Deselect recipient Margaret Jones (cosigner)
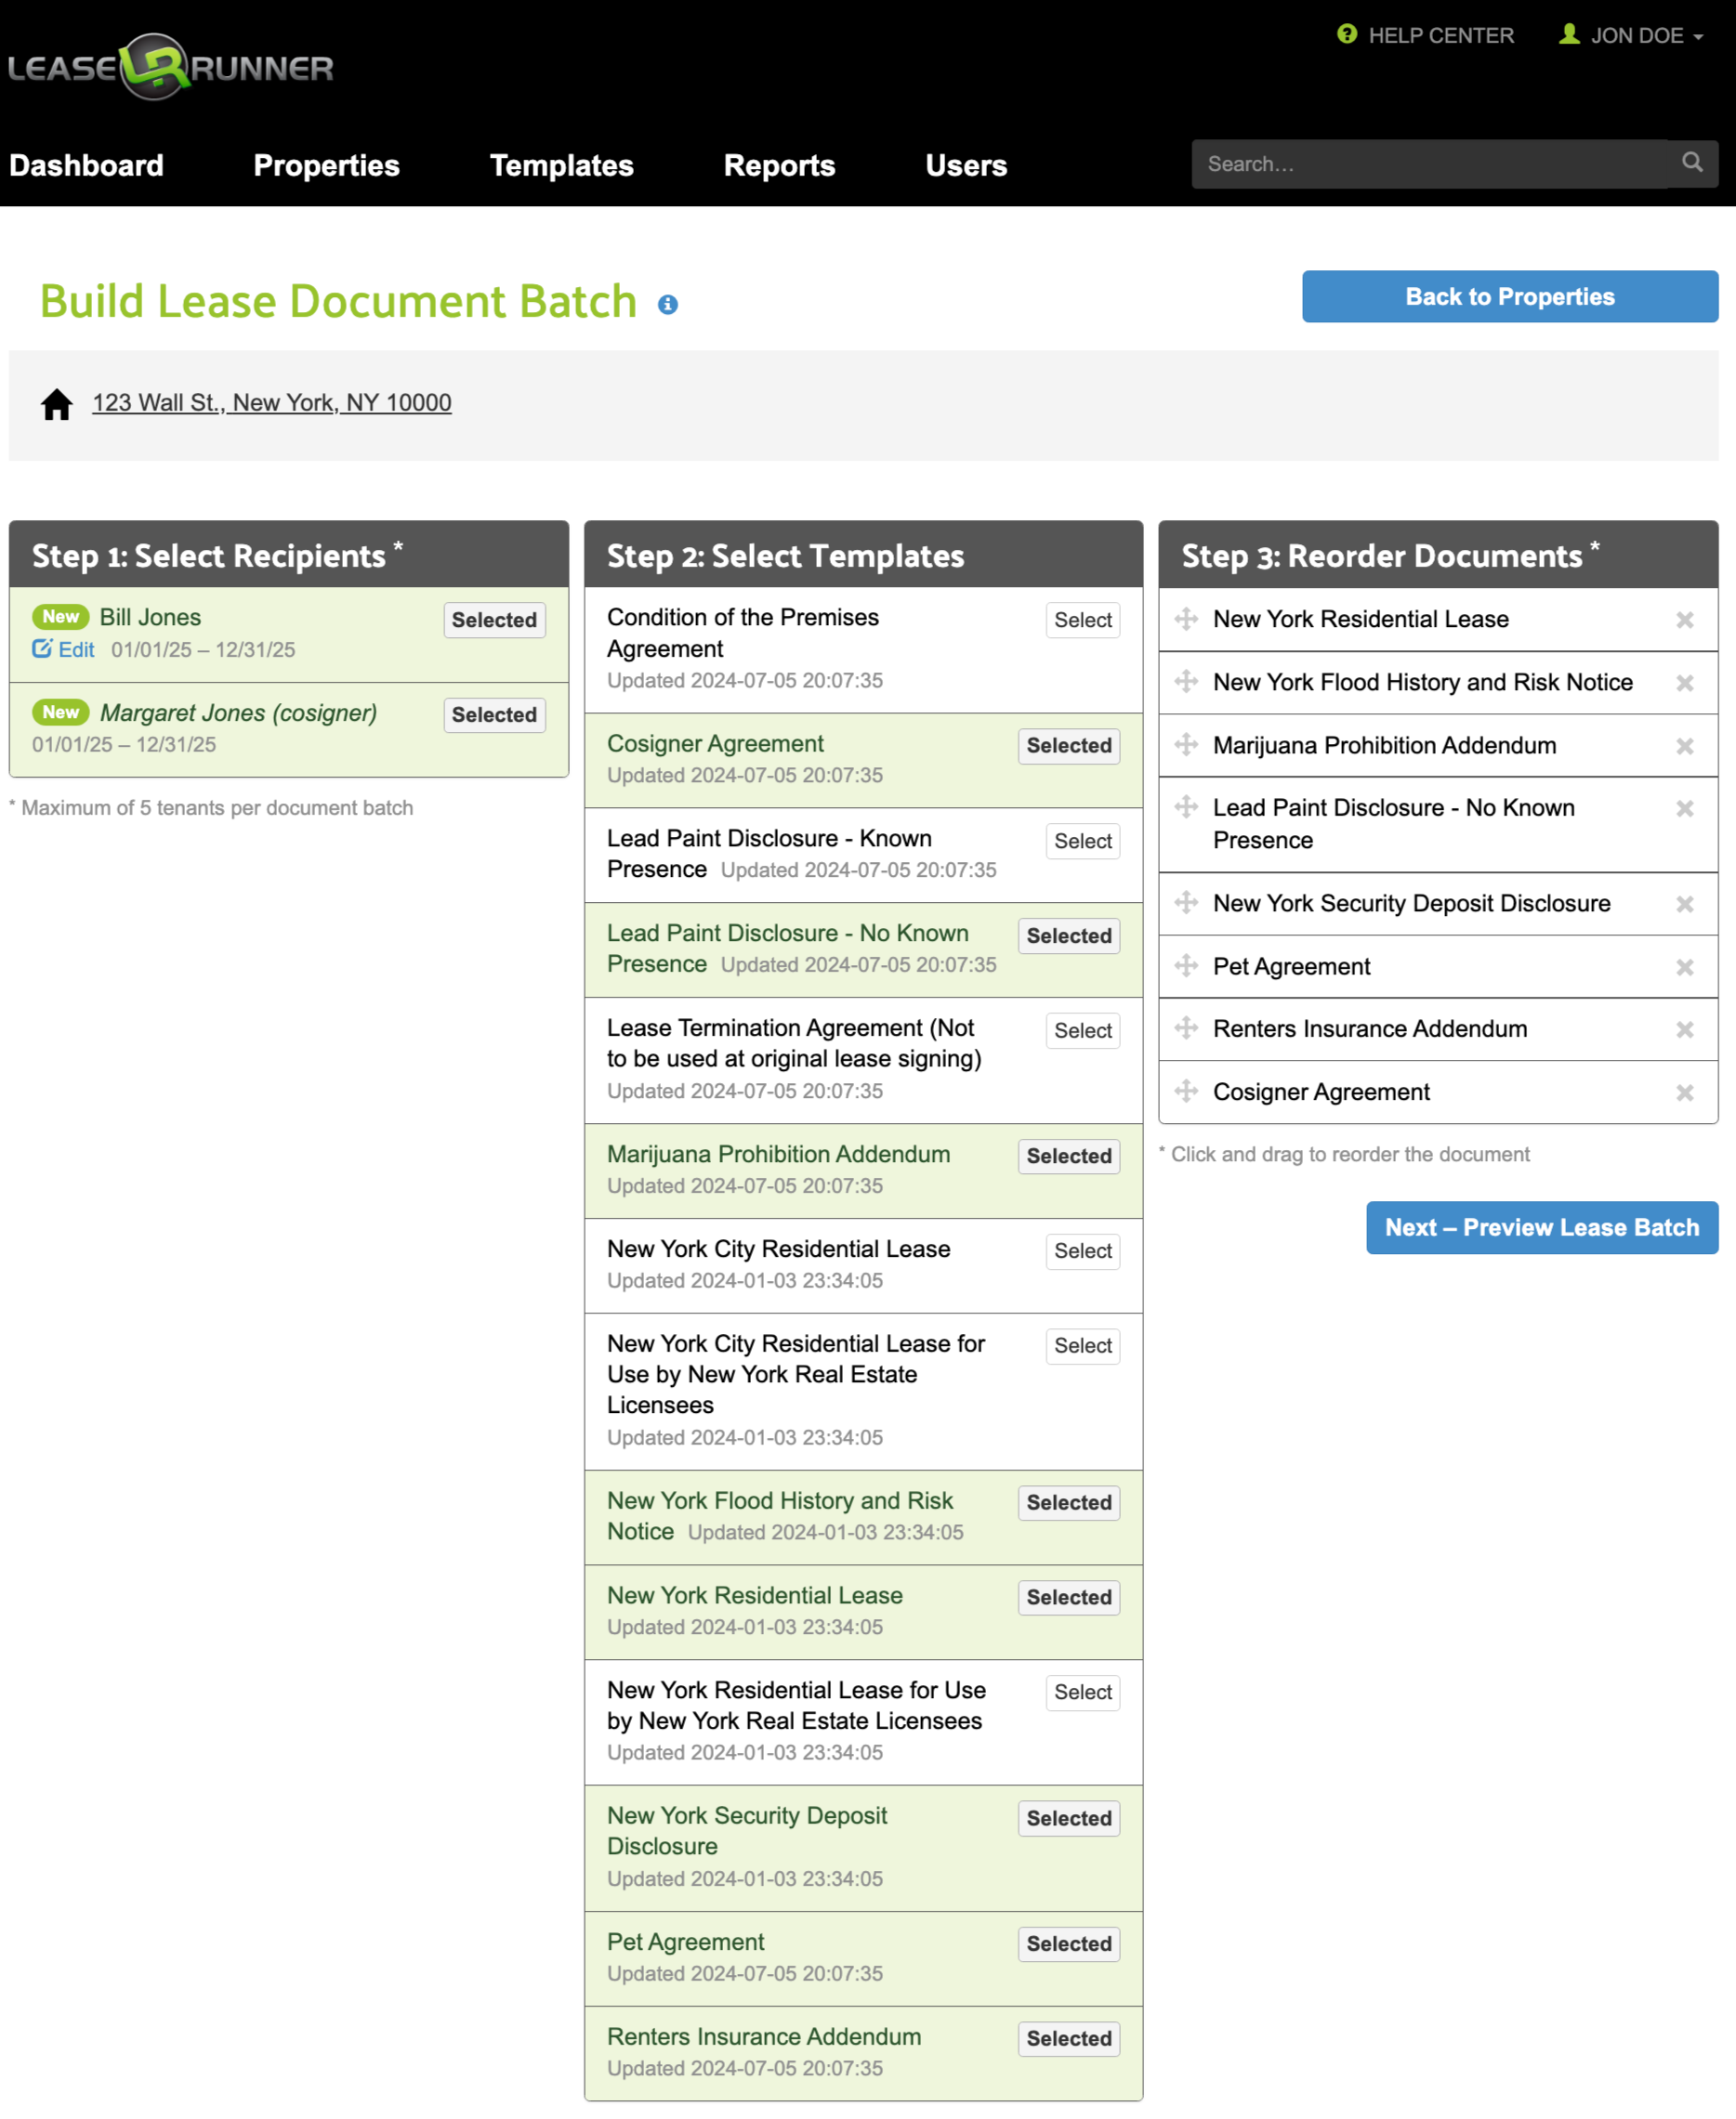The height and width of the screenshot is (2119, 1736). click(x=494, y=714)
